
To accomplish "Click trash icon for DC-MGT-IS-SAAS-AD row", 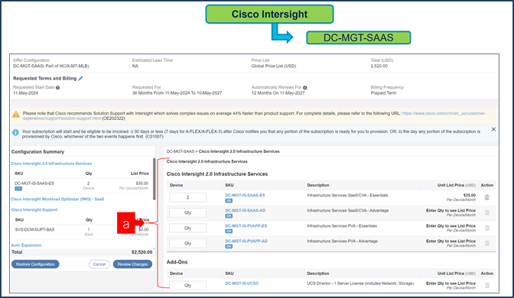I will 487,212.
